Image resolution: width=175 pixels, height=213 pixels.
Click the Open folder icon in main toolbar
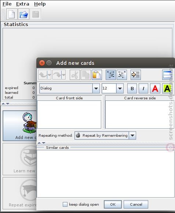(x=23, y=14)
